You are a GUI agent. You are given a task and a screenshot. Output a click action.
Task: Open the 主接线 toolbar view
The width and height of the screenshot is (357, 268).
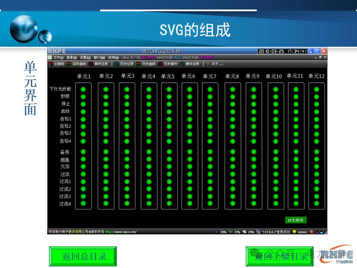tap(57, 64)
